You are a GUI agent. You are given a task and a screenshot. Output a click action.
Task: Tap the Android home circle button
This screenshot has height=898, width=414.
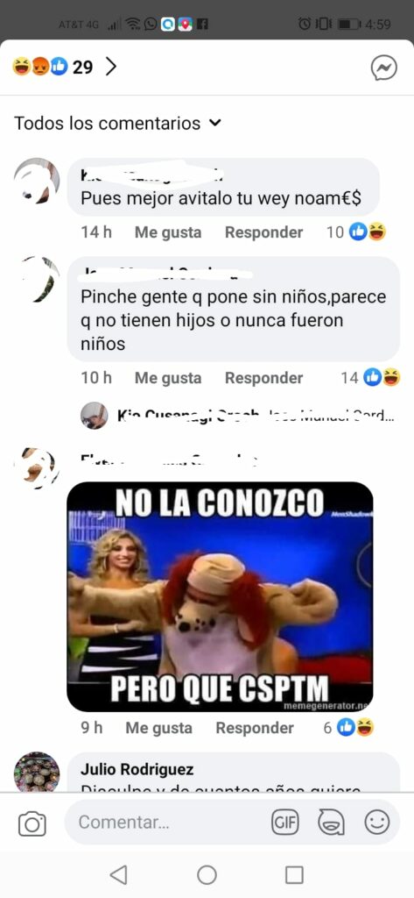pos(207,874)
